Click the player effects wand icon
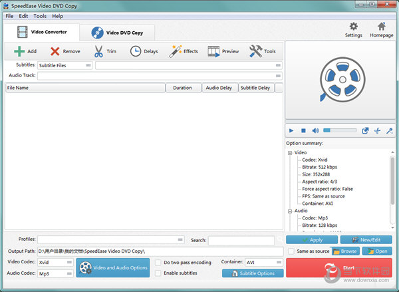399x292 pixels. click(x=389, y=130)
